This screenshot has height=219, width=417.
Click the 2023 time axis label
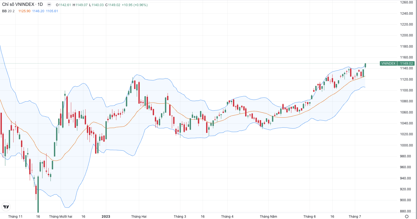coord(106,216)
